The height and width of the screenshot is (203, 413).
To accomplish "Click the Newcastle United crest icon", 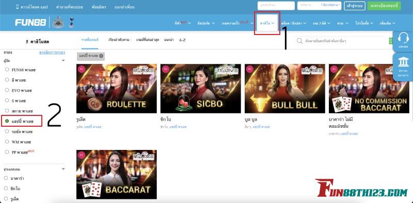I will click(x=58, y=22).
